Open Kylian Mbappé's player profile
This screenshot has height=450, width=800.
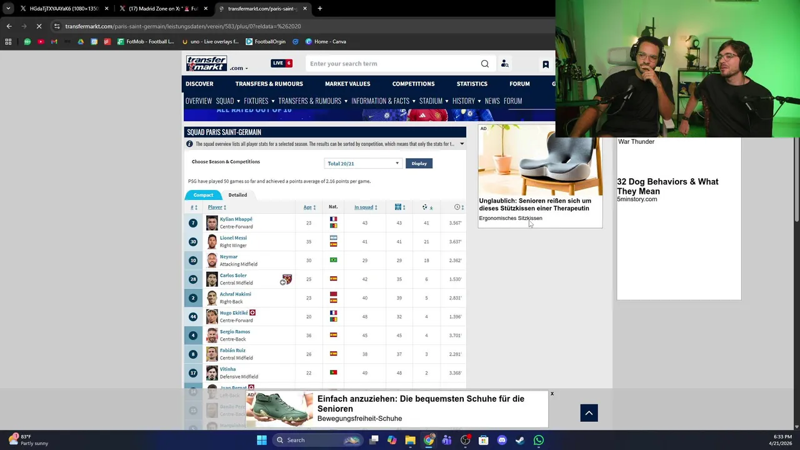click(236, 219)
